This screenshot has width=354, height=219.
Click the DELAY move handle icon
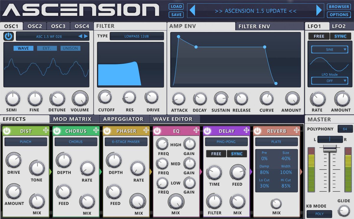pos(246,130)
